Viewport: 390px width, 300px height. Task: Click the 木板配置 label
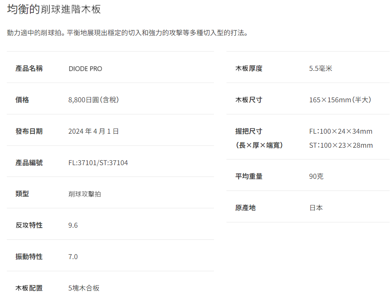pyautogui.click(x=29, y=288)
